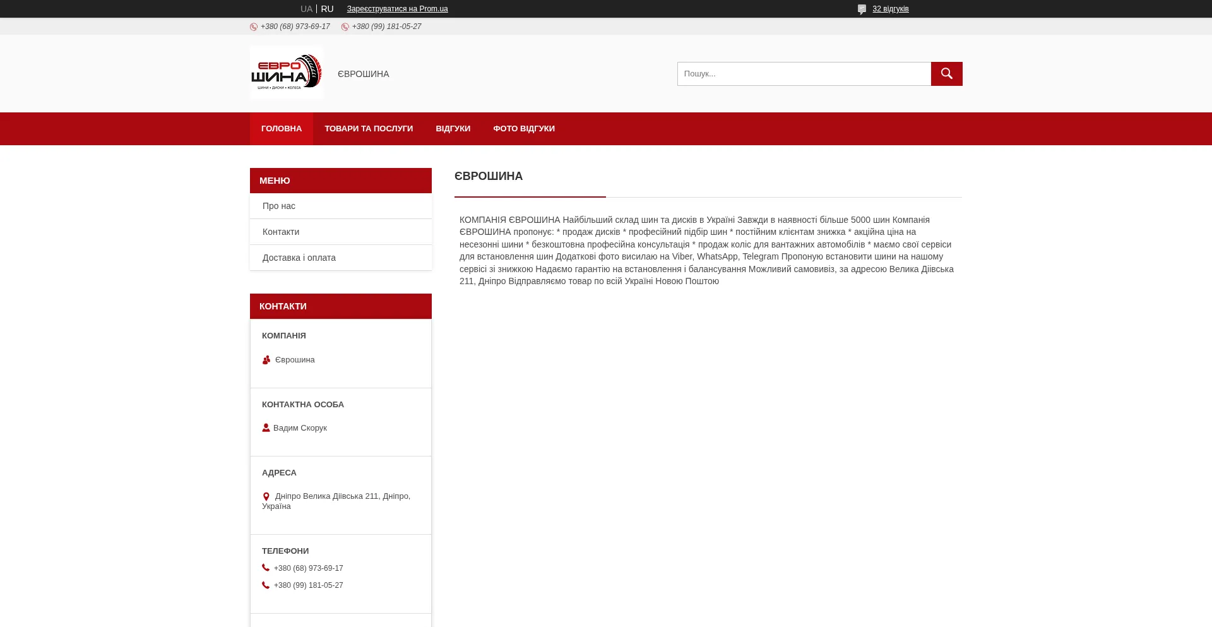Click the magnifying glass search button

click(946, 74)
